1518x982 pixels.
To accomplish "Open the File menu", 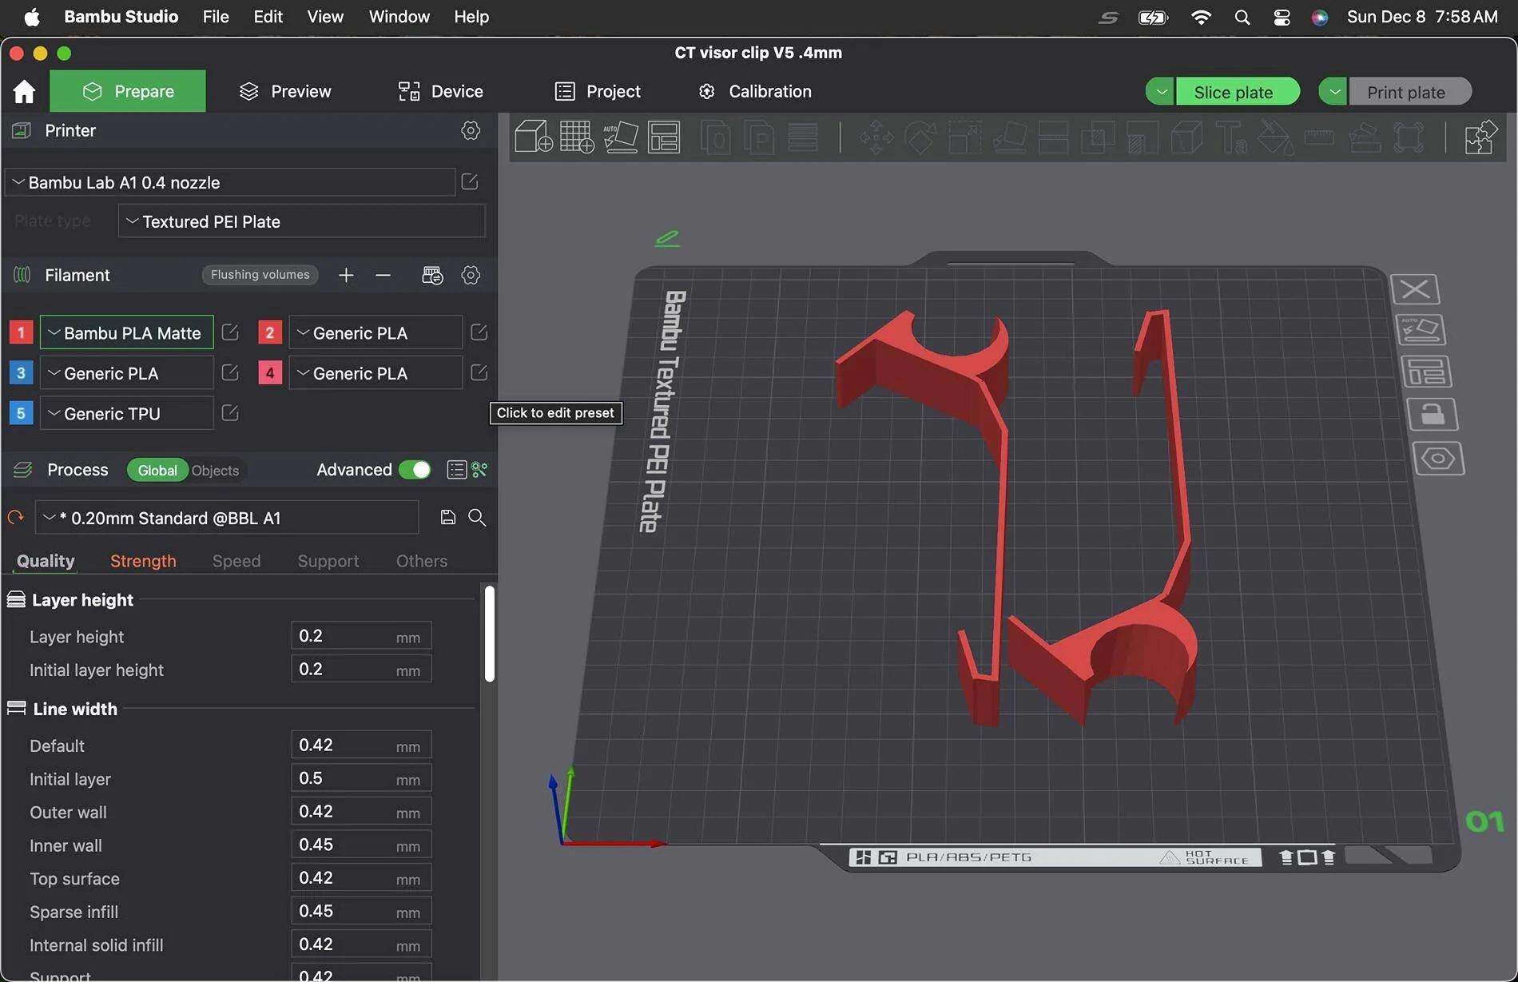I will pos(215,17).
